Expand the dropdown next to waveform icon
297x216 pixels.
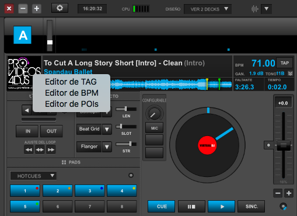[x=266, y=9]
